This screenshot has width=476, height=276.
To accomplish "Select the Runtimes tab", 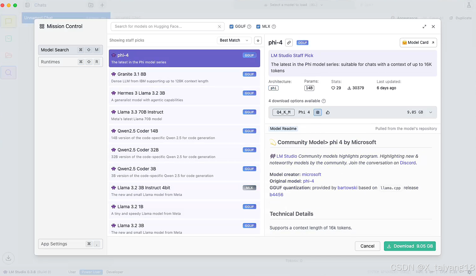I will point(70,62).
